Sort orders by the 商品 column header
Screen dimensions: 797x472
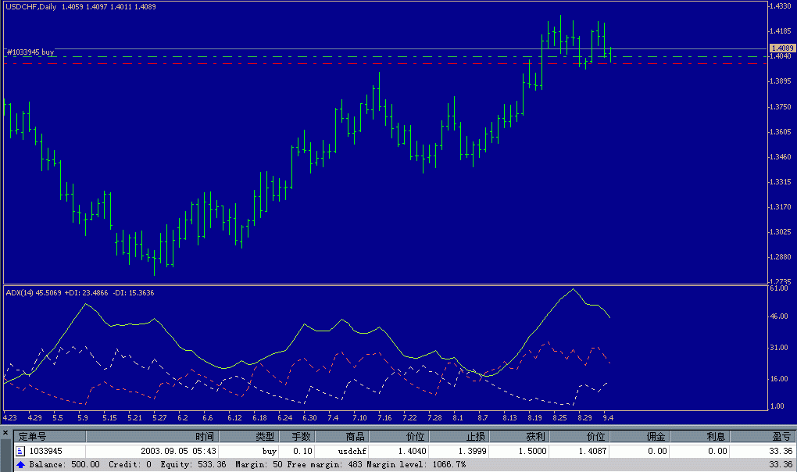341,436
